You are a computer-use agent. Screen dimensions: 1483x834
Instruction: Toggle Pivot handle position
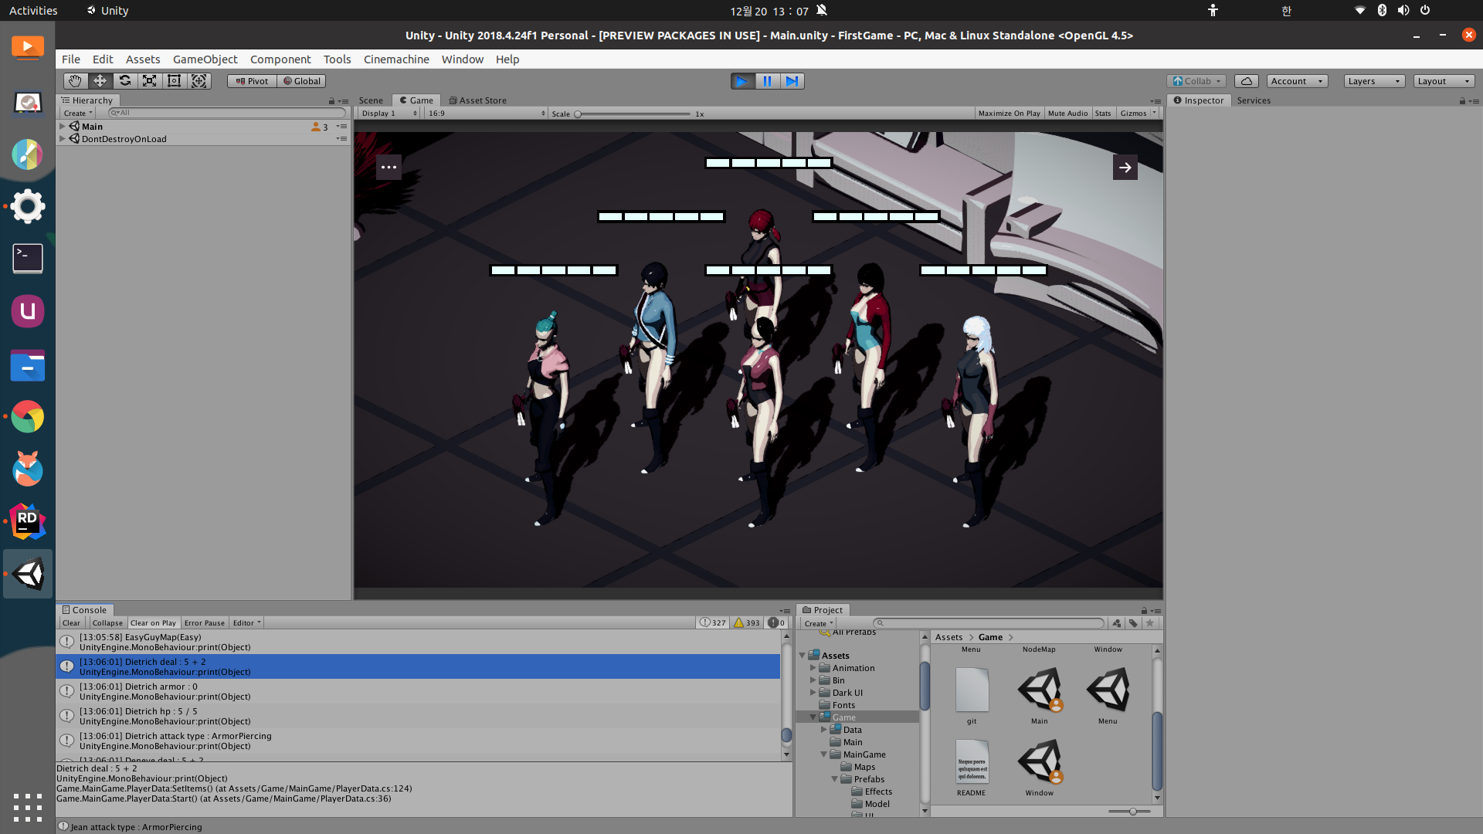tap(252, 81)
